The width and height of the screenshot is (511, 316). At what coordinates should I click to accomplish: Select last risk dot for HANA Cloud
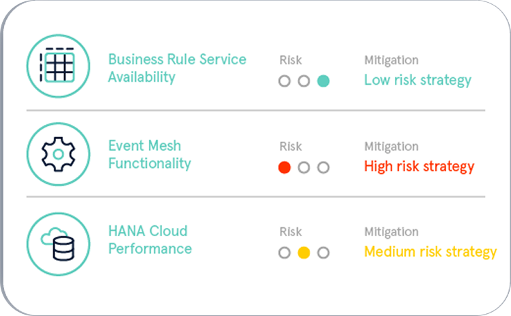324,253
